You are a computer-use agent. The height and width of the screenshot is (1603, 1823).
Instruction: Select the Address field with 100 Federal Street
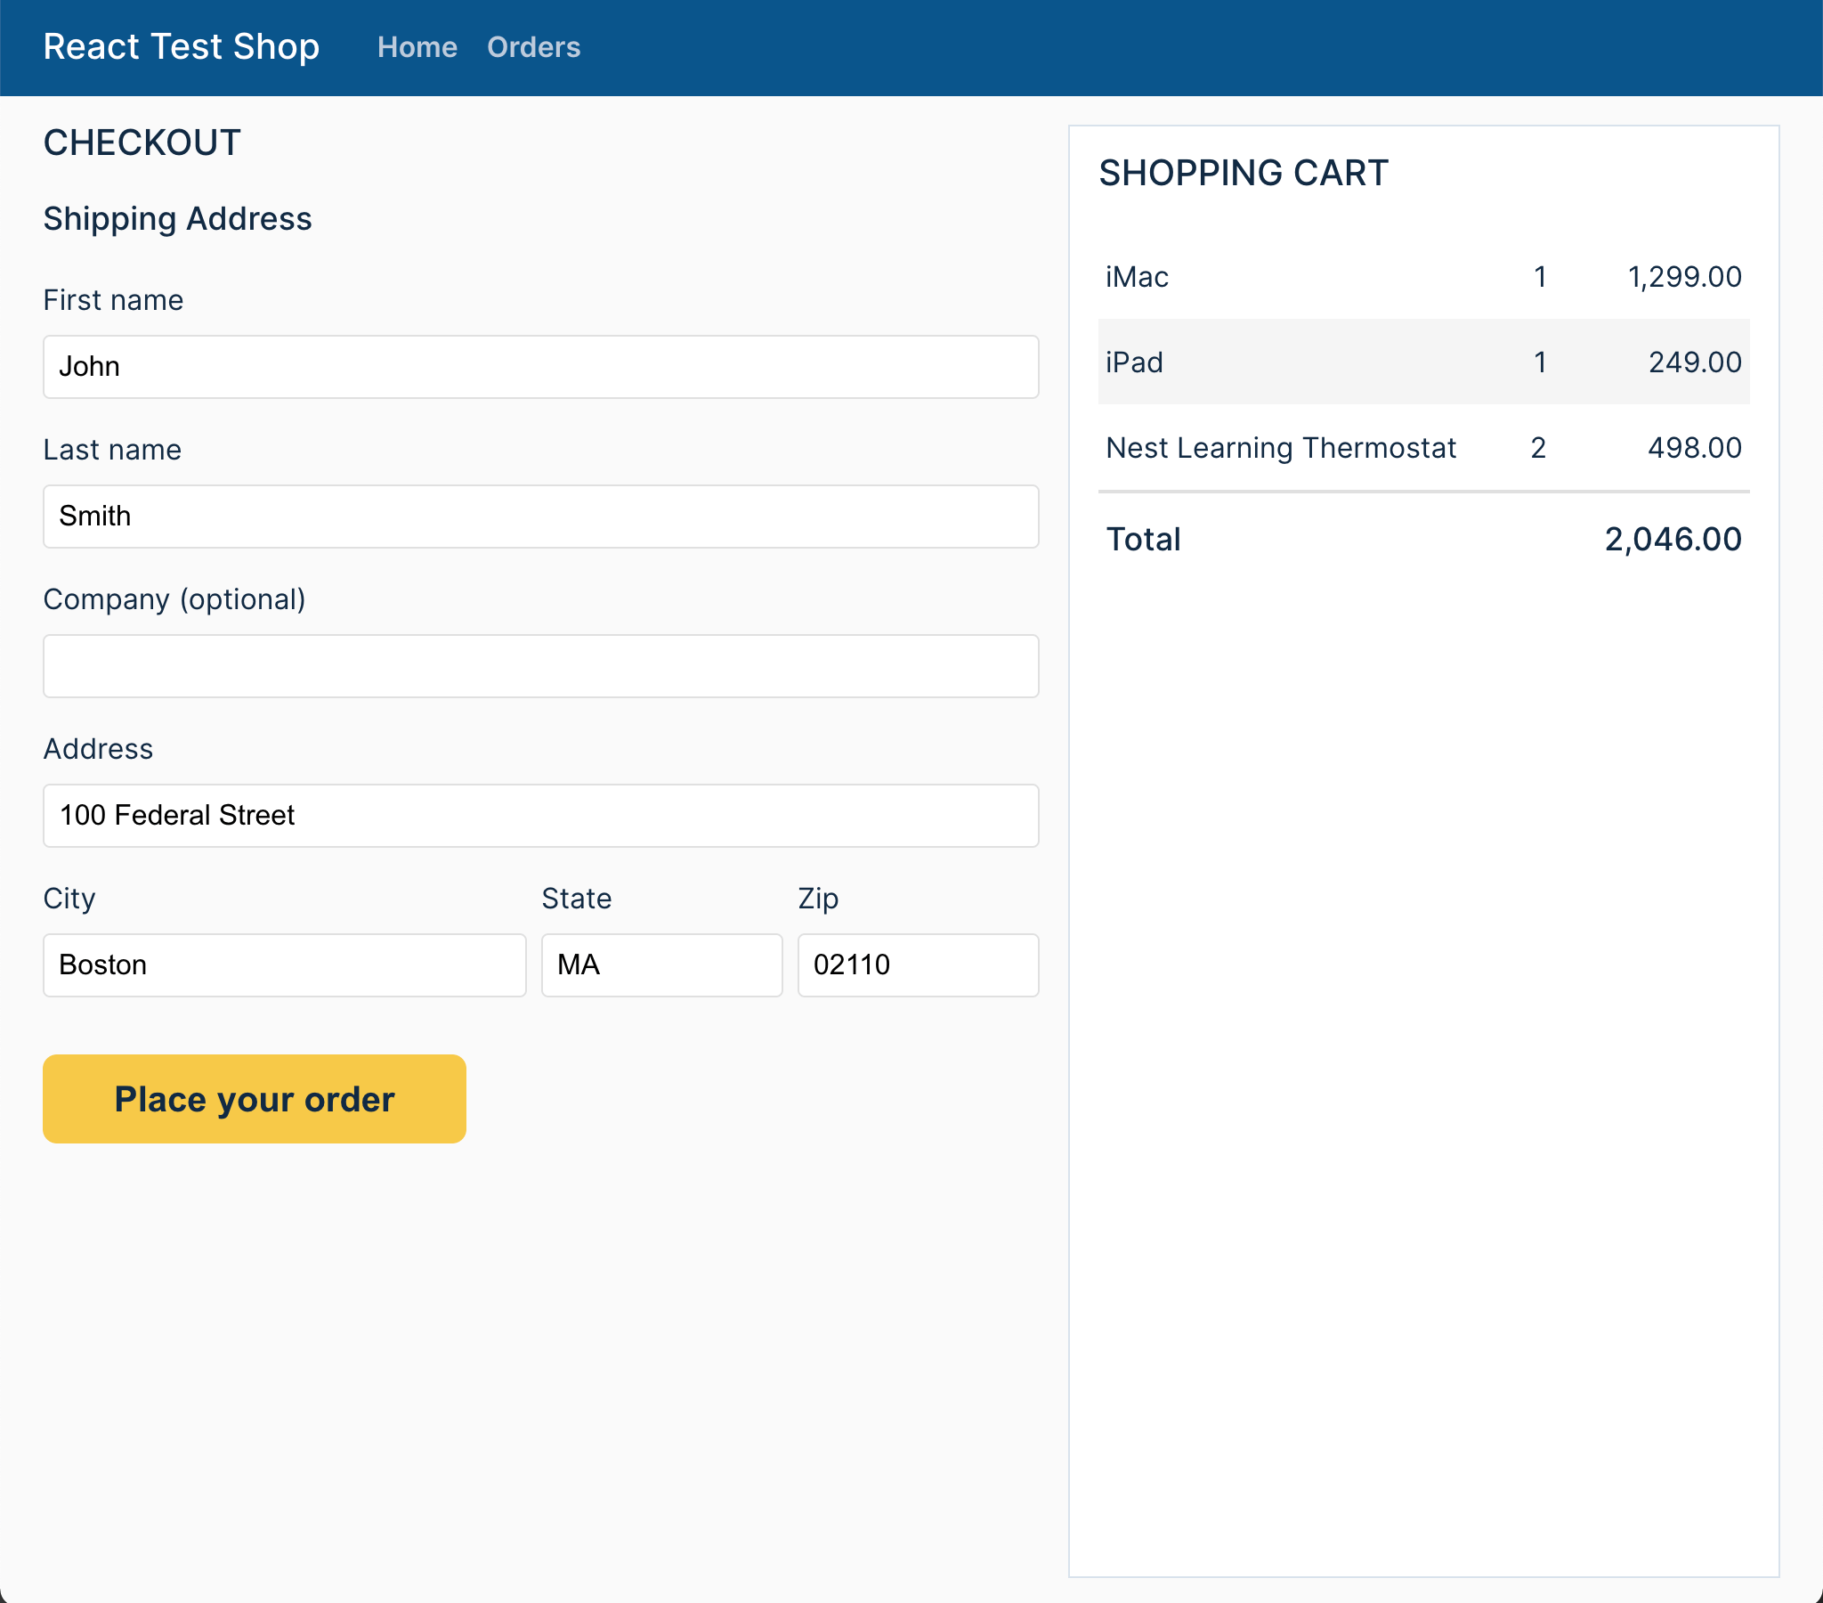[540, 816]
